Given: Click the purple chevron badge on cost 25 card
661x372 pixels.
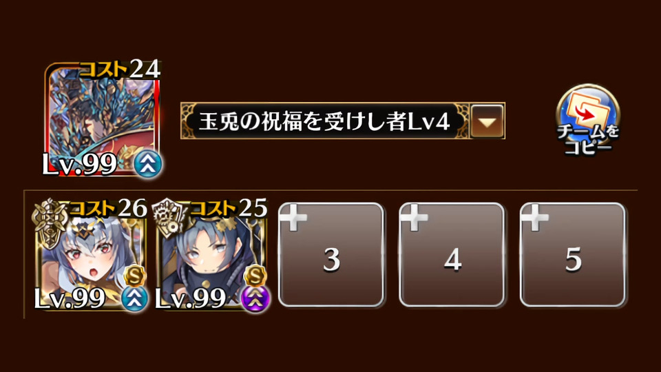Looking at the screenshot, I should pyautogui.click(x=255, y=298).
